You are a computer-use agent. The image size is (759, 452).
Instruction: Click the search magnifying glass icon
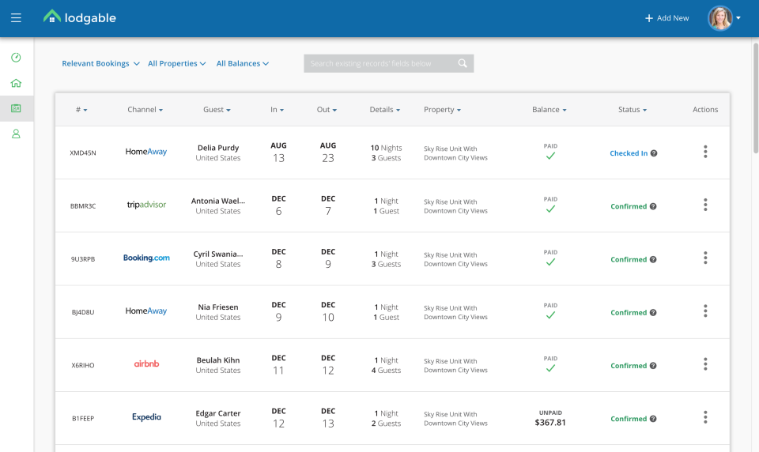click(x=463, y=64)
